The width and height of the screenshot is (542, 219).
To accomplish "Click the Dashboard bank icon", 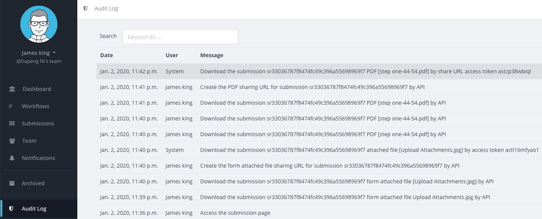I will coord(12,89).
